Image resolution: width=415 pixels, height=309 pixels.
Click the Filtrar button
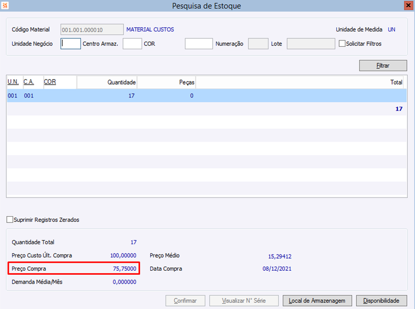(x=383, y=65)
